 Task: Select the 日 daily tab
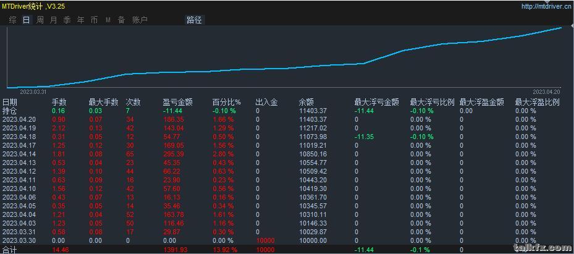coord(27,20)
